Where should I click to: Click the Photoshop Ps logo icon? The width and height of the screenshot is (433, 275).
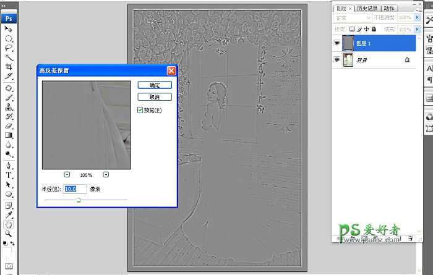click(9, 18)
